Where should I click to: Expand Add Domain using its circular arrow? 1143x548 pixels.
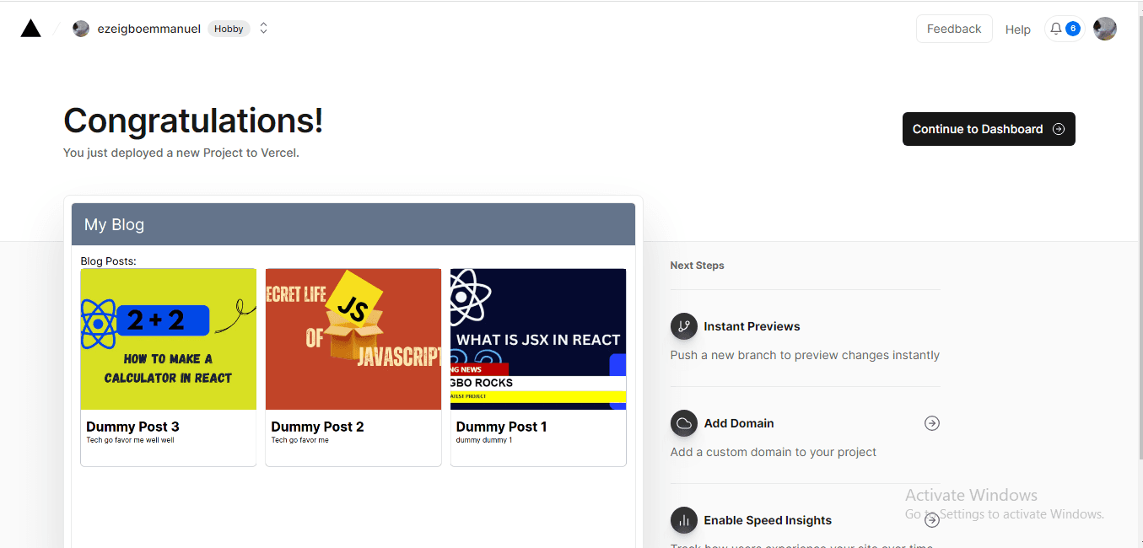pyautogui.click(x=931, y=423)
